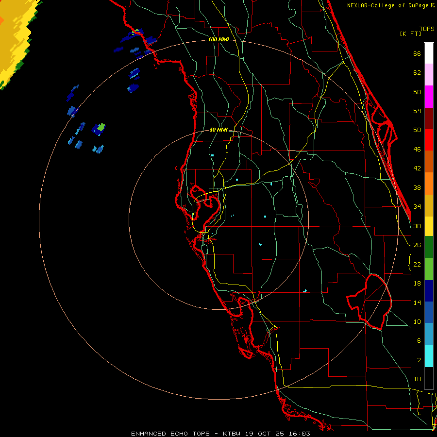Select the dark green legend swatch
Image resolution: width=437 pixels, height=437 pixels.
[429, 247]
